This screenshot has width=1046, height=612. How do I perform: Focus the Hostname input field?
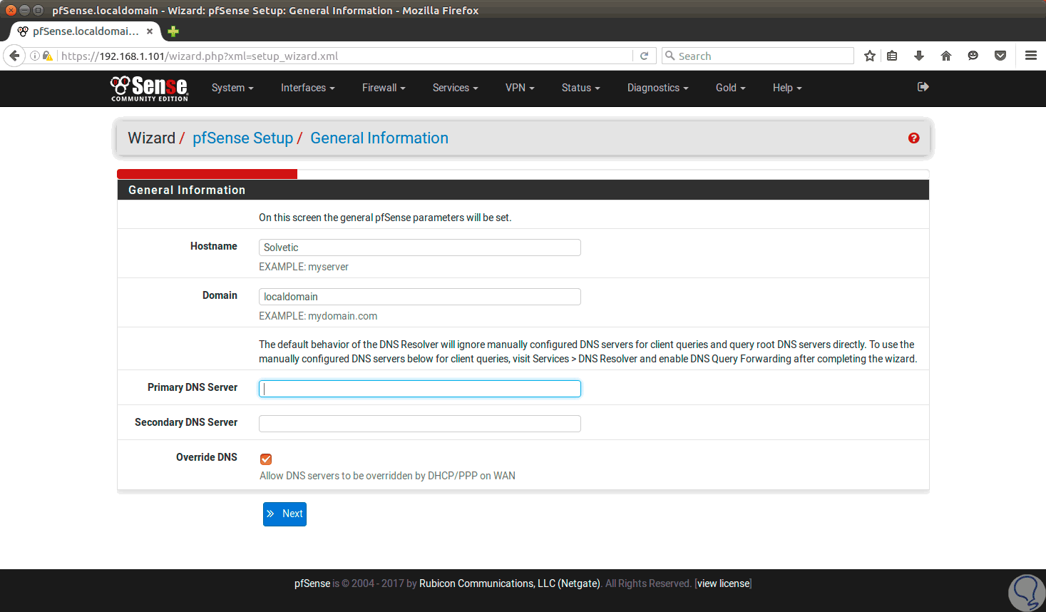tap(420, 248)
